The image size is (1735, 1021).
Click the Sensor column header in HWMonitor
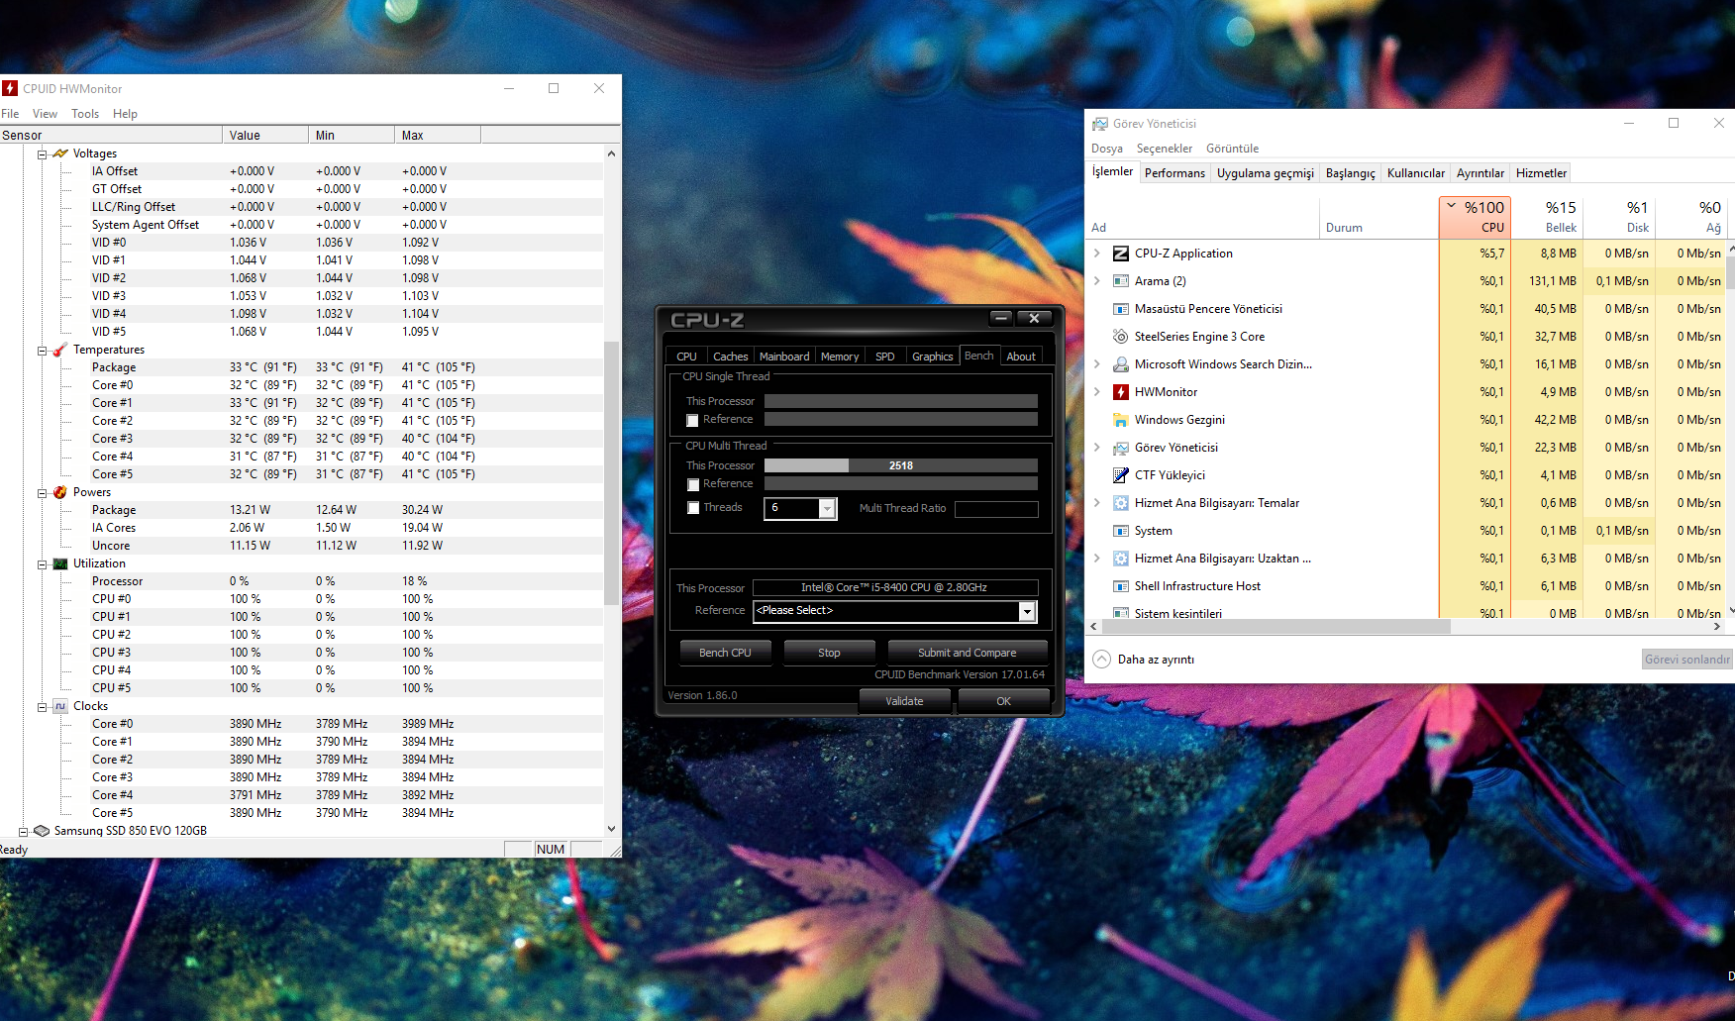[111, 135]
